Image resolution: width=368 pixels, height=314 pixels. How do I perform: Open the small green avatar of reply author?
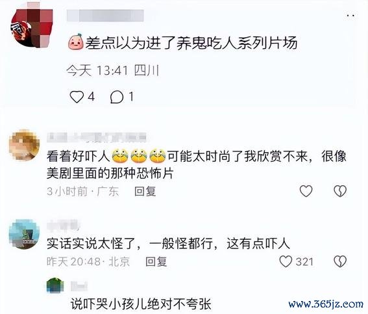click(55, 285)
